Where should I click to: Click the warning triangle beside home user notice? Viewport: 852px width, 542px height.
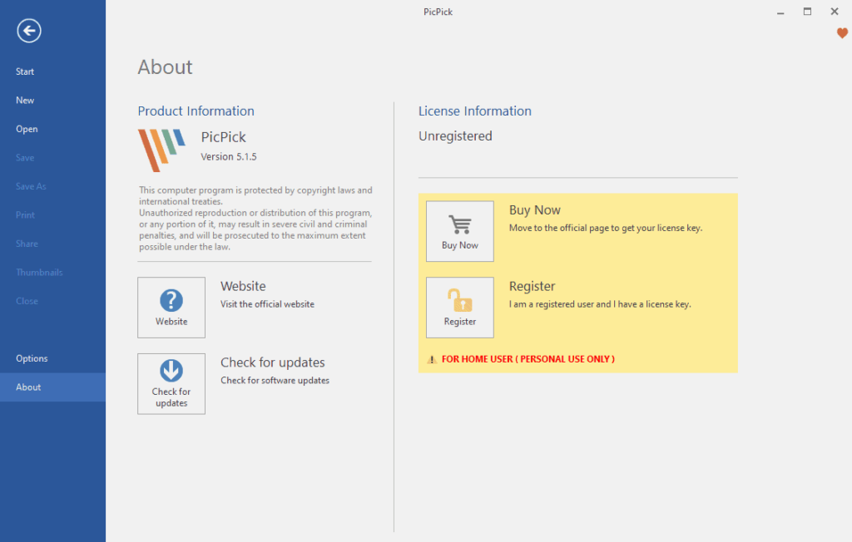(x=432, y=359)
